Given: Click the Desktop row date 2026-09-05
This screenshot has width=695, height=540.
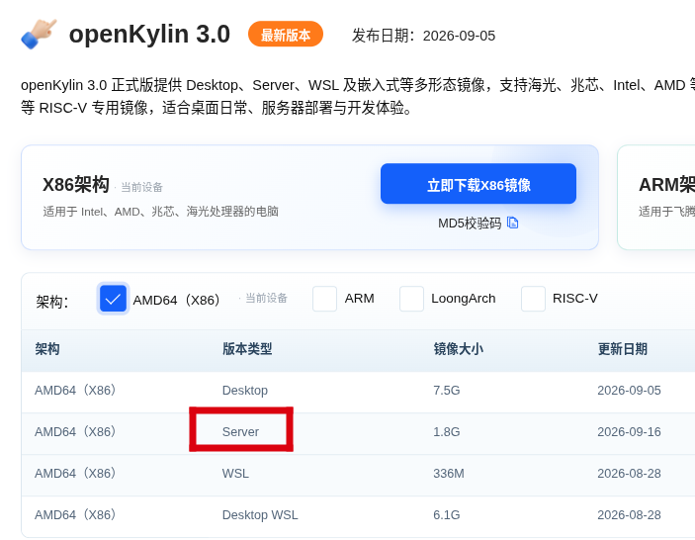Looking at the screenshot, I should pyautogui.click(x=629, y=390).
